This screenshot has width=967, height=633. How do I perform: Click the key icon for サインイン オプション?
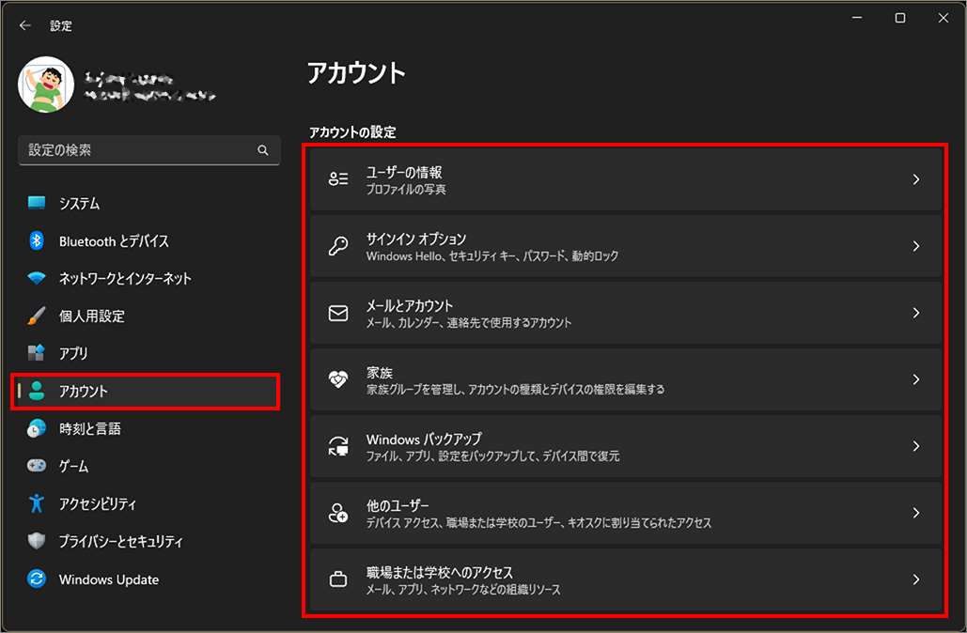338,246
